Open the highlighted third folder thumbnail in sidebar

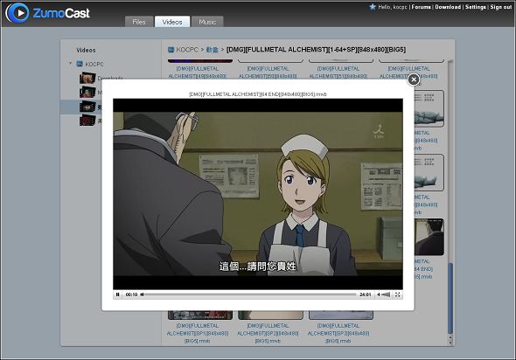87,107
